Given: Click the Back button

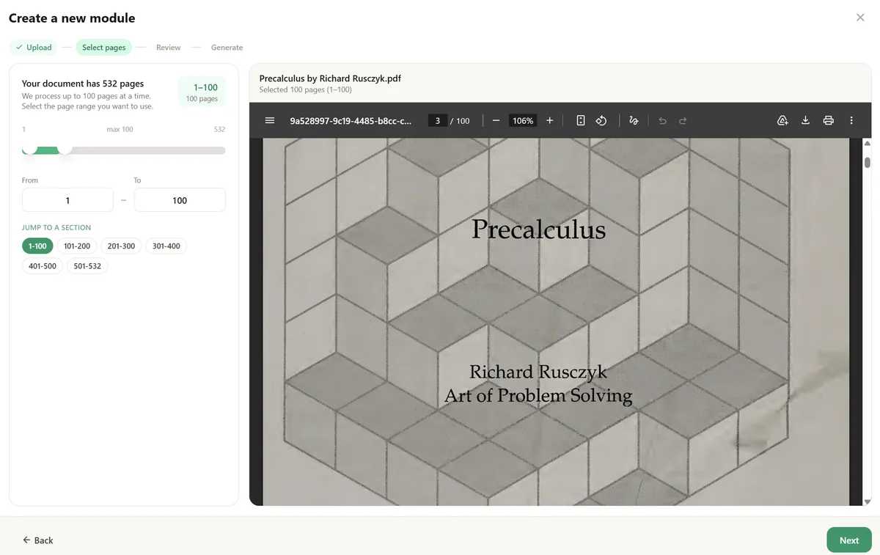Looking at the screenshot, I should [x=38, y=540].
